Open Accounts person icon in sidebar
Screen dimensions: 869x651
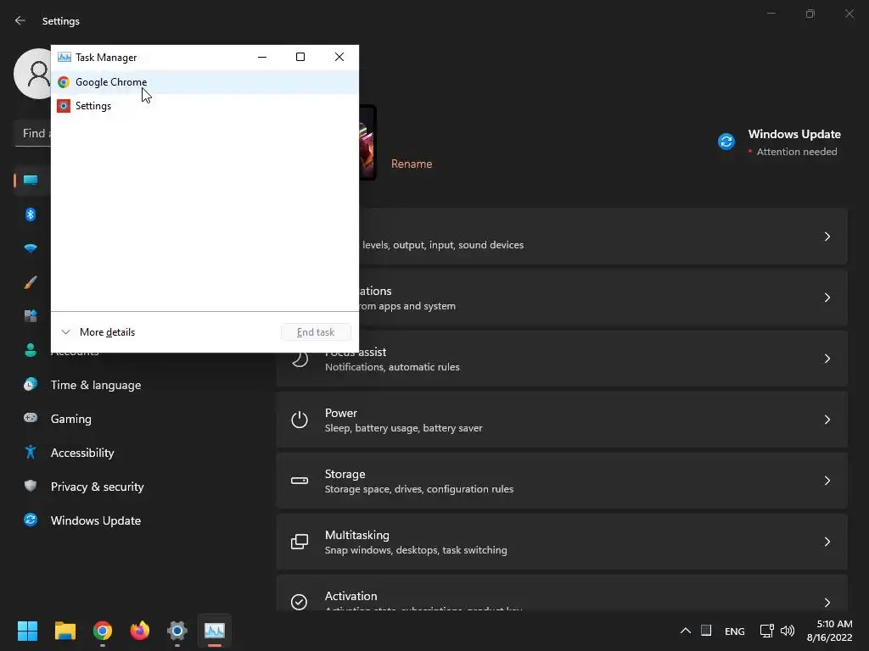coord(31,350)
